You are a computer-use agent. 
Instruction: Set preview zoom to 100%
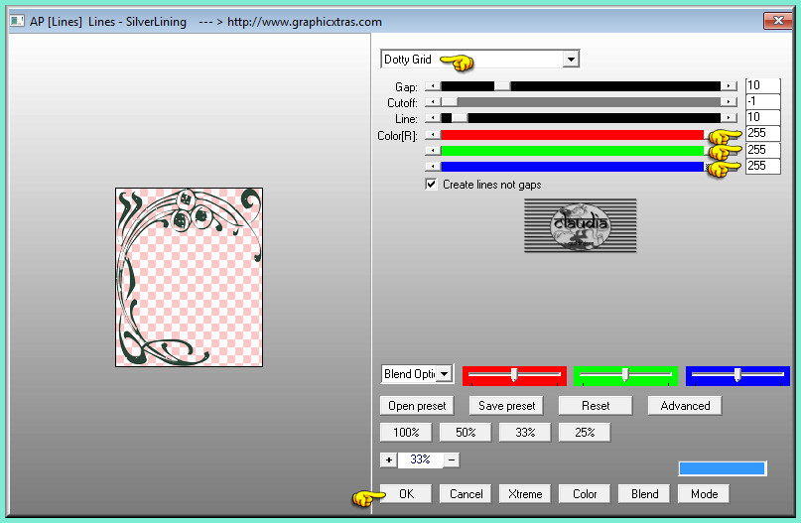(406, 433)
